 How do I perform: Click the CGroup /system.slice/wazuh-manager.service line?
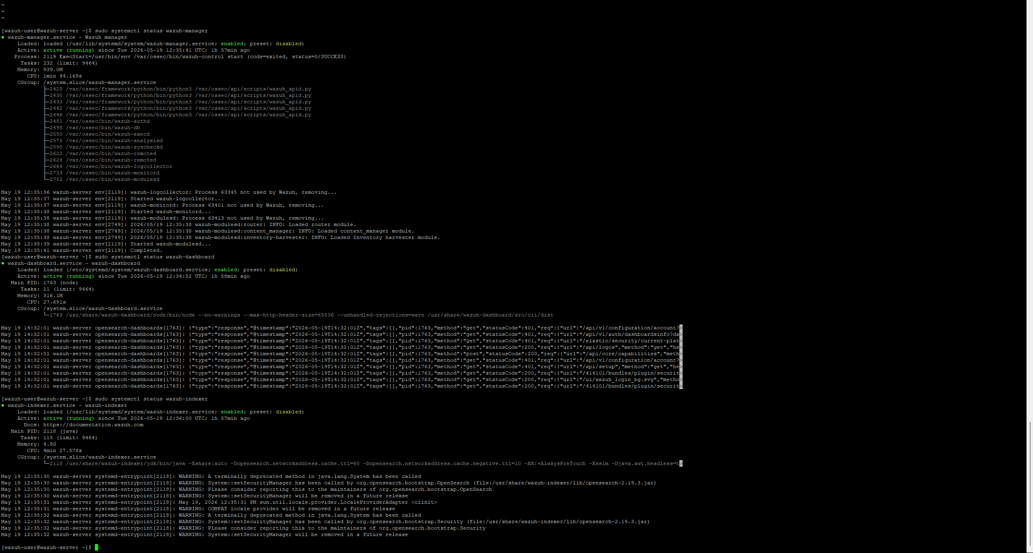click(x=86, y=82)
